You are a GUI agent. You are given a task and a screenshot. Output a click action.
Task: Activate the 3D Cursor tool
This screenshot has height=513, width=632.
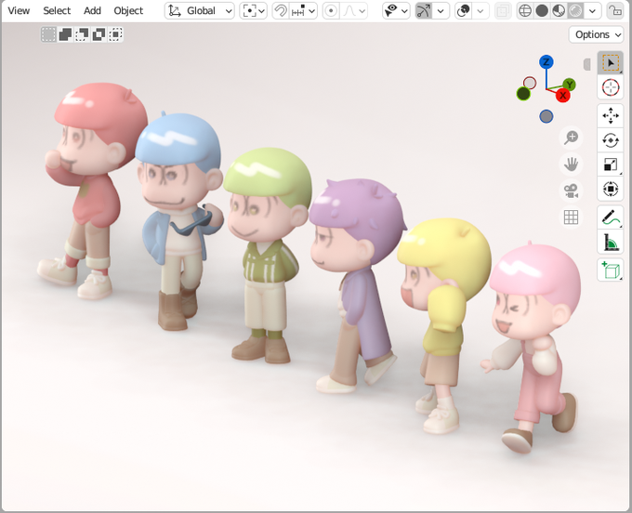pyautogui.click(x=611, y=87)
